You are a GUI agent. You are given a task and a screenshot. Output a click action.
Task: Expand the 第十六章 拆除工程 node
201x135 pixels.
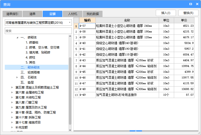tap(12, 117)
